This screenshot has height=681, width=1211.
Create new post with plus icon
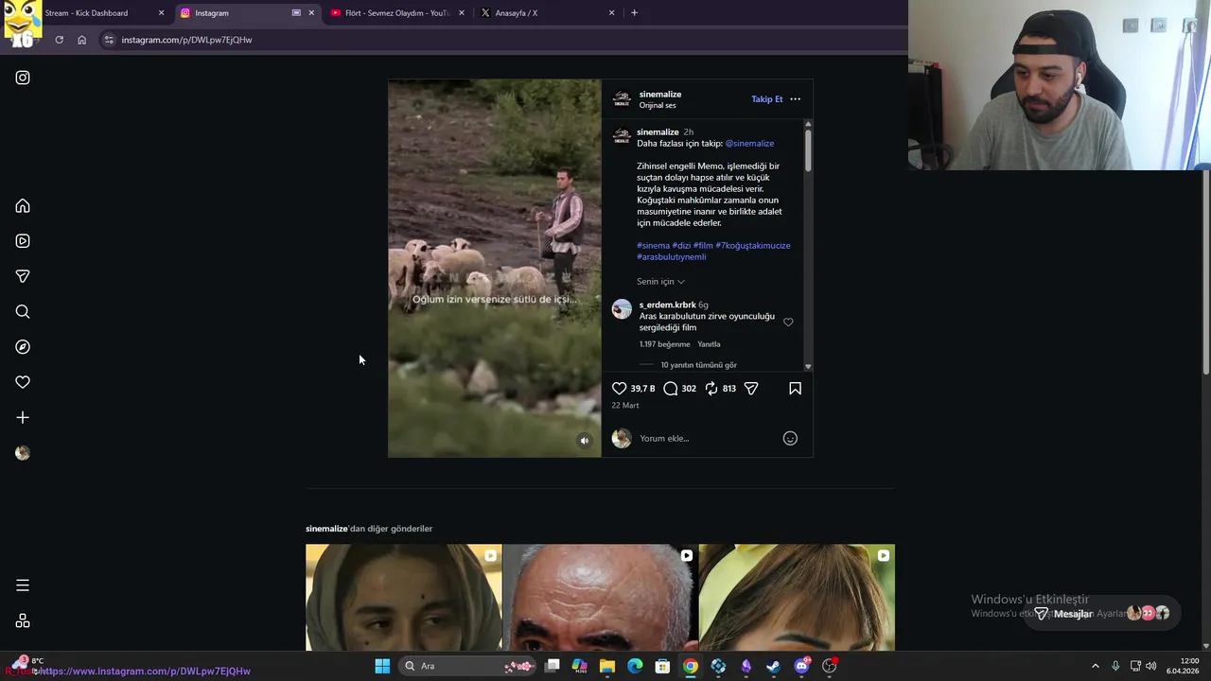tap(23, 417)
